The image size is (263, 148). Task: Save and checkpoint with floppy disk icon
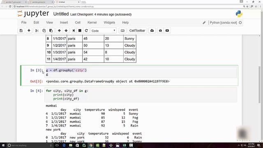(21, 30)
